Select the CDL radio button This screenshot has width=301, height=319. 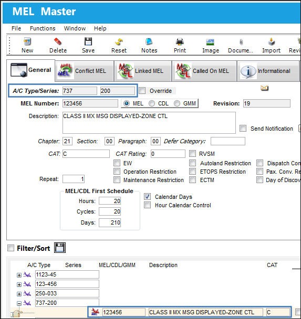pos(152,103)
